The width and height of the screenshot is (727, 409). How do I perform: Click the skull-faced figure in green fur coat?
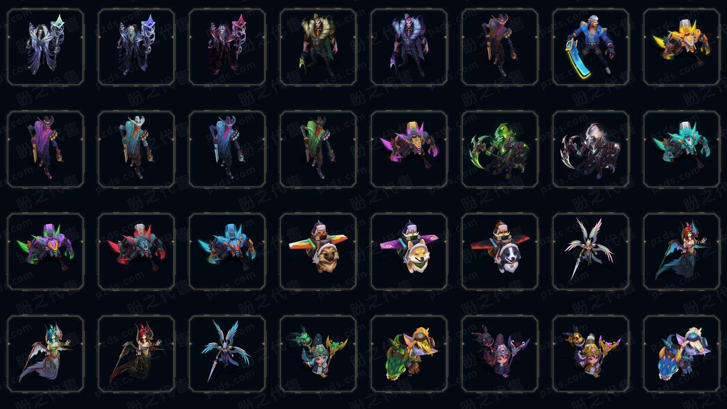click(x=318, y=47)
